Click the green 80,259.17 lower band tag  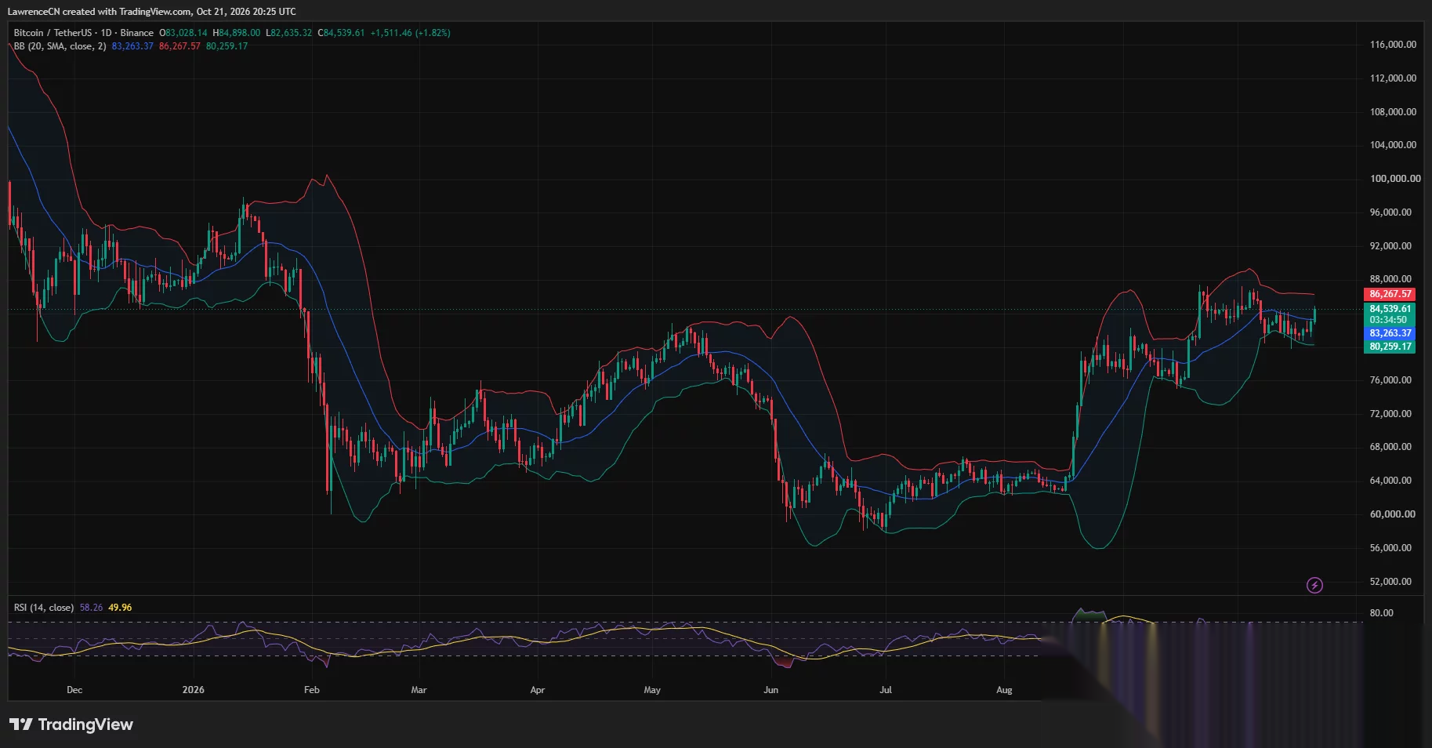[x=1390, y=347]
